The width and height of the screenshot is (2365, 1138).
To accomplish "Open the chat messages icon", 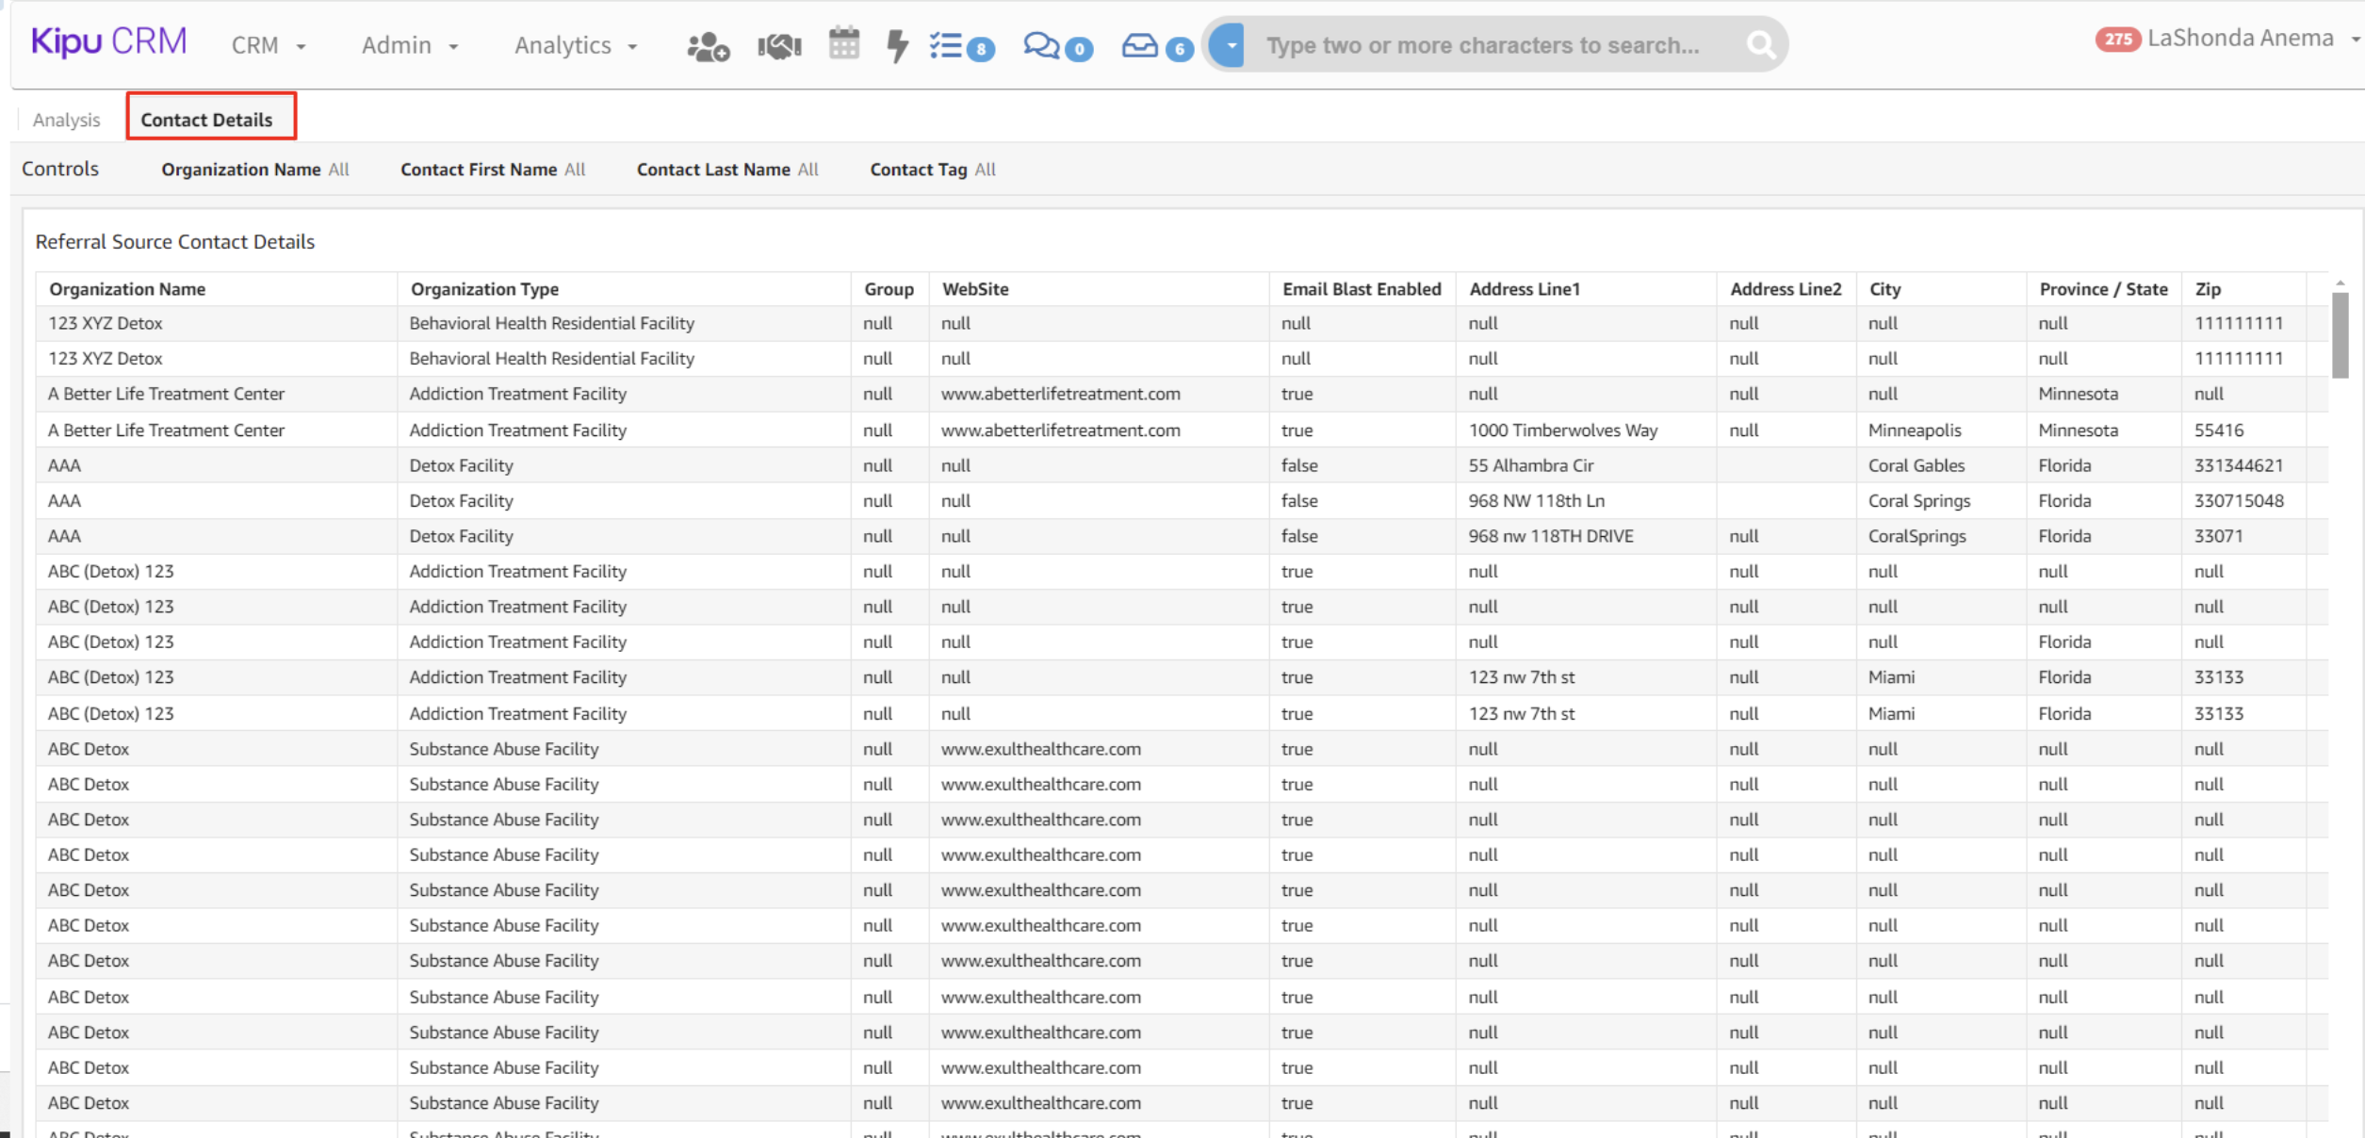I will [1042, 45].
